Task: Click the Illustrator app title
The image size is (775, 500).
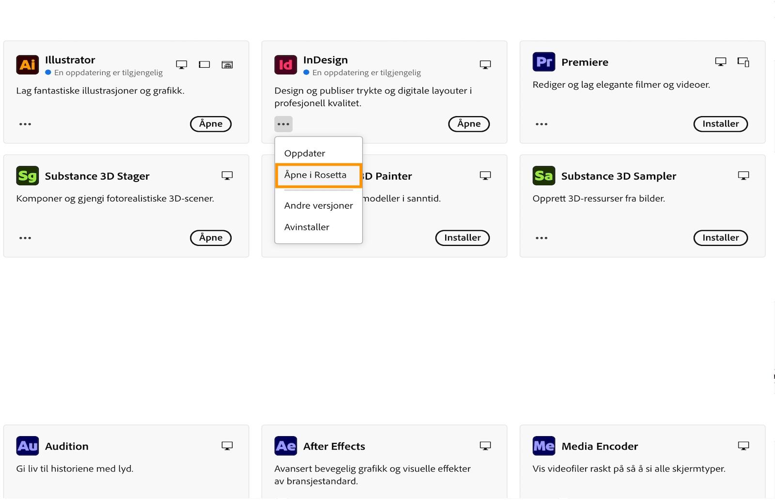Action: point(70,60)
